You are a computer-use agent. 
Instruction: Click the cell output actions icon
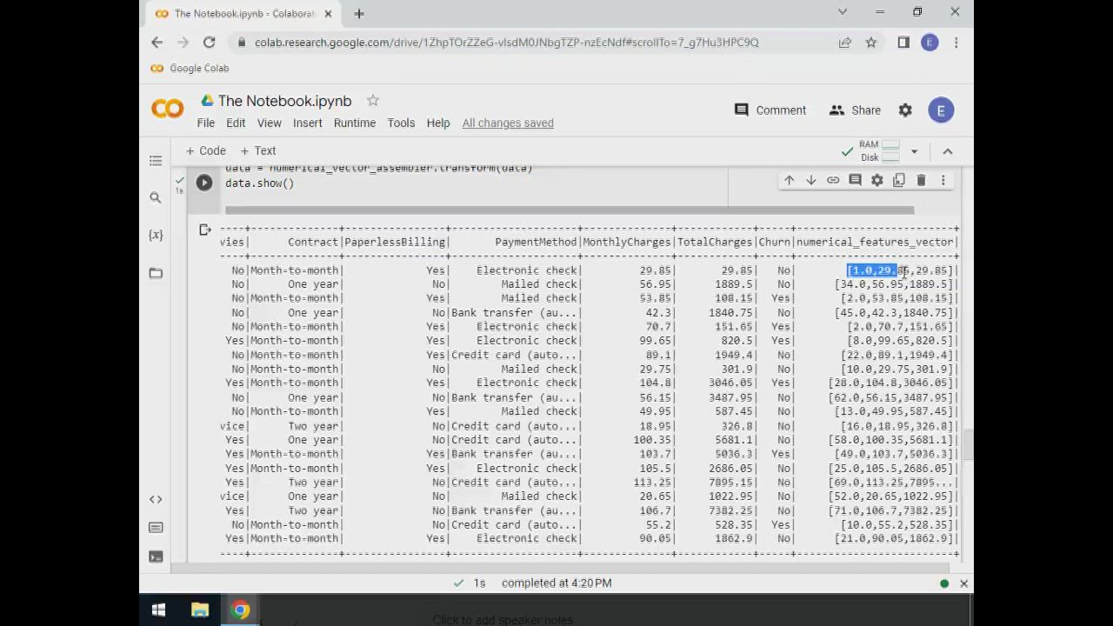click(x=204, y=230)
